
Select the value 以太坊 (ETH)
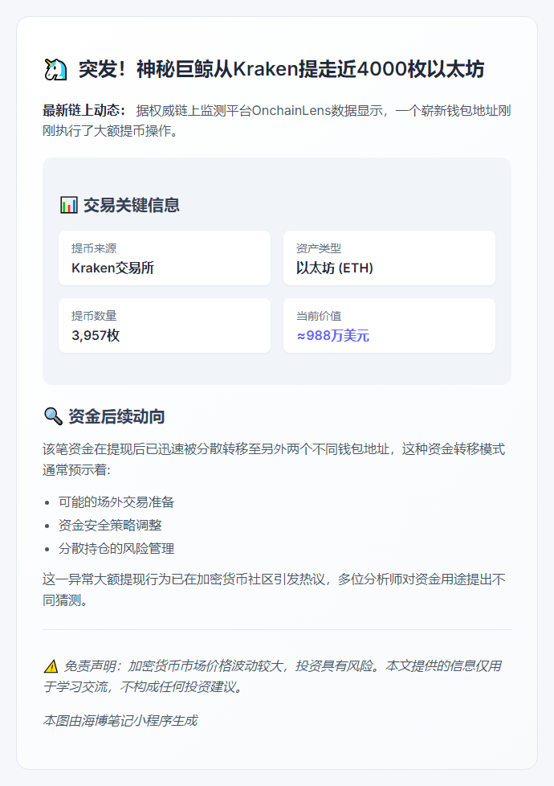[x=335, y=268]
